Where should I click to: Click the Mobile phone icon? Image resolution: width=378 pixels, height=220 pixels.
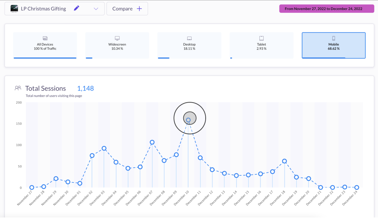tap(334, 38)
